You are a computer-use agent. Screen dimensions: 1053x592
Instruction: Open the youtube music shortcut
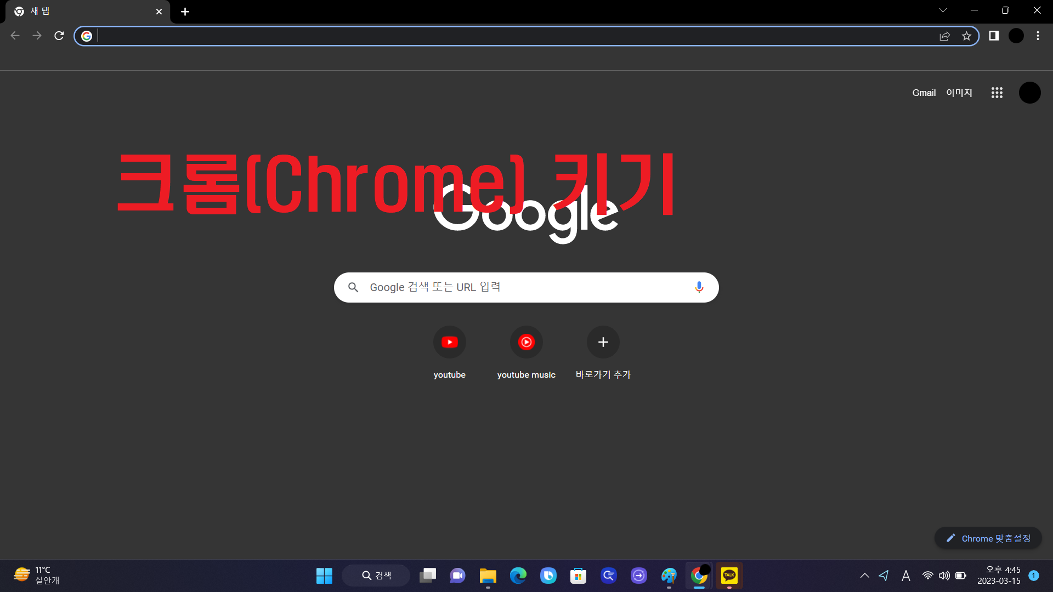[526, 352]
